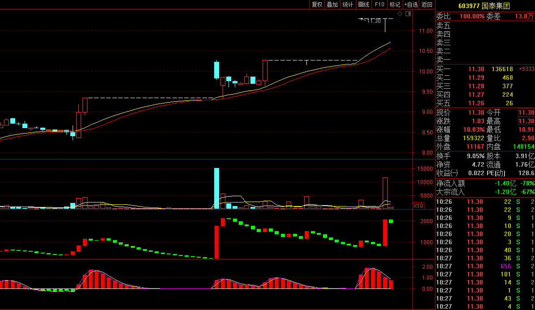Viewport: 535px width, 310px height.
Task: Click the 净流入额 net inflow row
Action: coord(485,183)
